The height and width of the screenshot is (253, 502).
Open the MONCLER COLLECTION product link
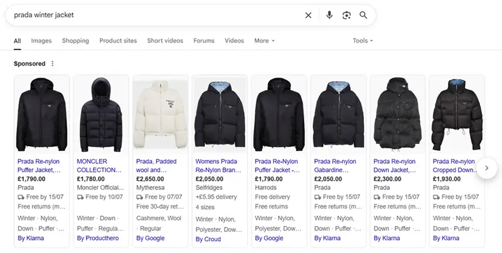(x=99, y=166)
